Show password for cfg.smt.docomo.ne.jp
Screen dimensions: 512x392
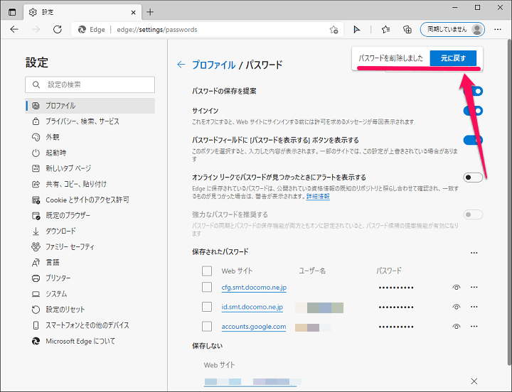457,288
